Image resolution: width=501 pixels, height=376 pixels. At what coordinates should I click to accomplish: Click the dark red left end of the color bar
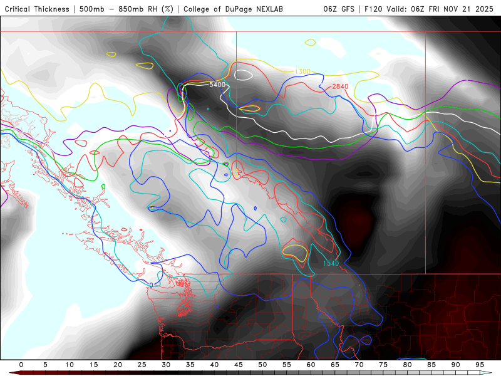coord(14,373)
